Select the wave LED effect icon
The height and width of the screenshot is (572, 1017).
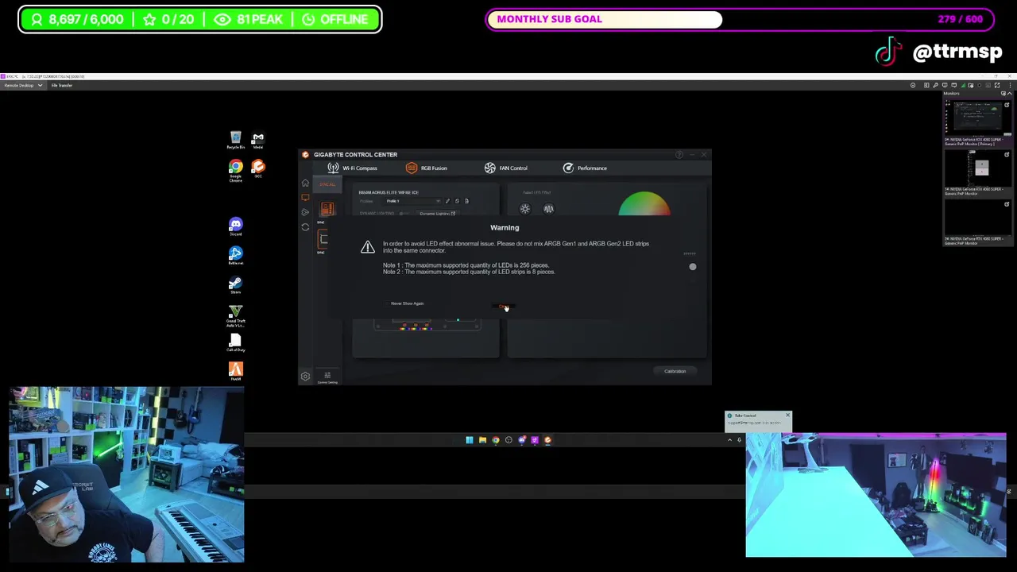[x=548, y=209]
